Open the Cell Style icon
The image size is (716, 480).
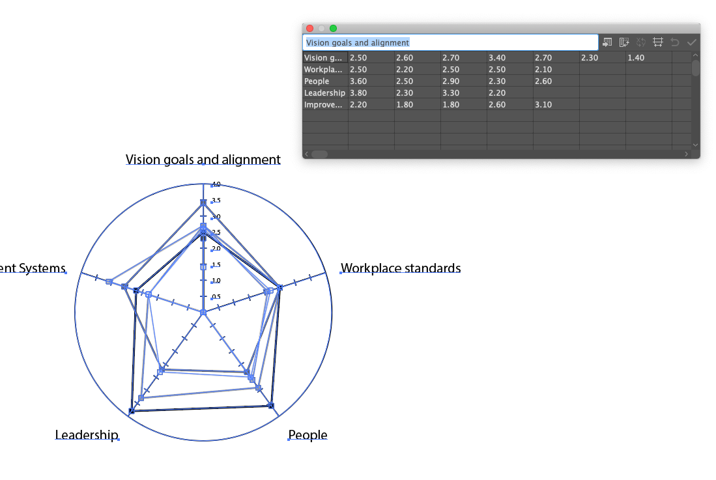[657, 42]
